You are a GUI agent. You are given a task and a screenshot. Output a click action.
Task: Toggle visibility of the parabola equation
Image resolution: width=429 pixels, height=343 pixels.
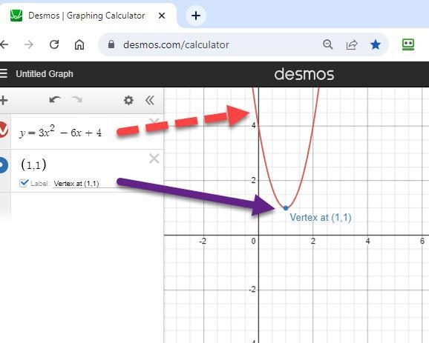[x=3, y=130]
